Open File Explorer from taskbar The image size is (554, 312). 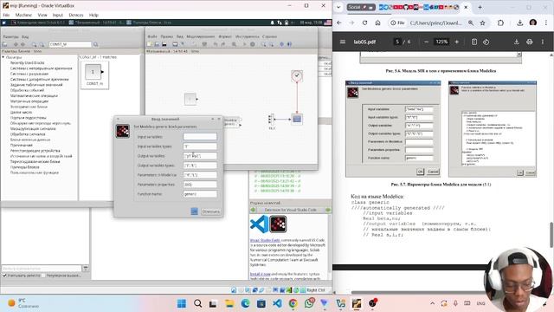tap(229, 303)
